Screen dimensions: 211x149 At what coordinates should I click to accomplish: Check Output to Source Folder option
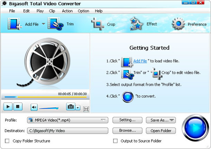click(x=115, y=141)
